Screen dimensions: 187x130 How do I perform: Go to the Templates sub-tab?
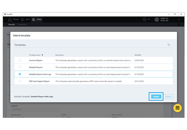click(22, 24)
